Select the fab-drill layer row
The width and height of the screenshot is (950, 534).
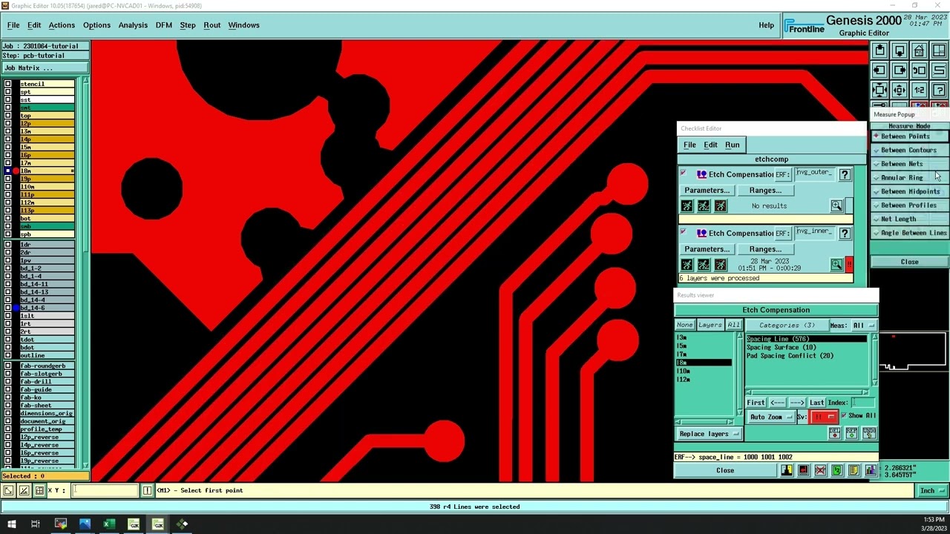(x=47, y=381)
